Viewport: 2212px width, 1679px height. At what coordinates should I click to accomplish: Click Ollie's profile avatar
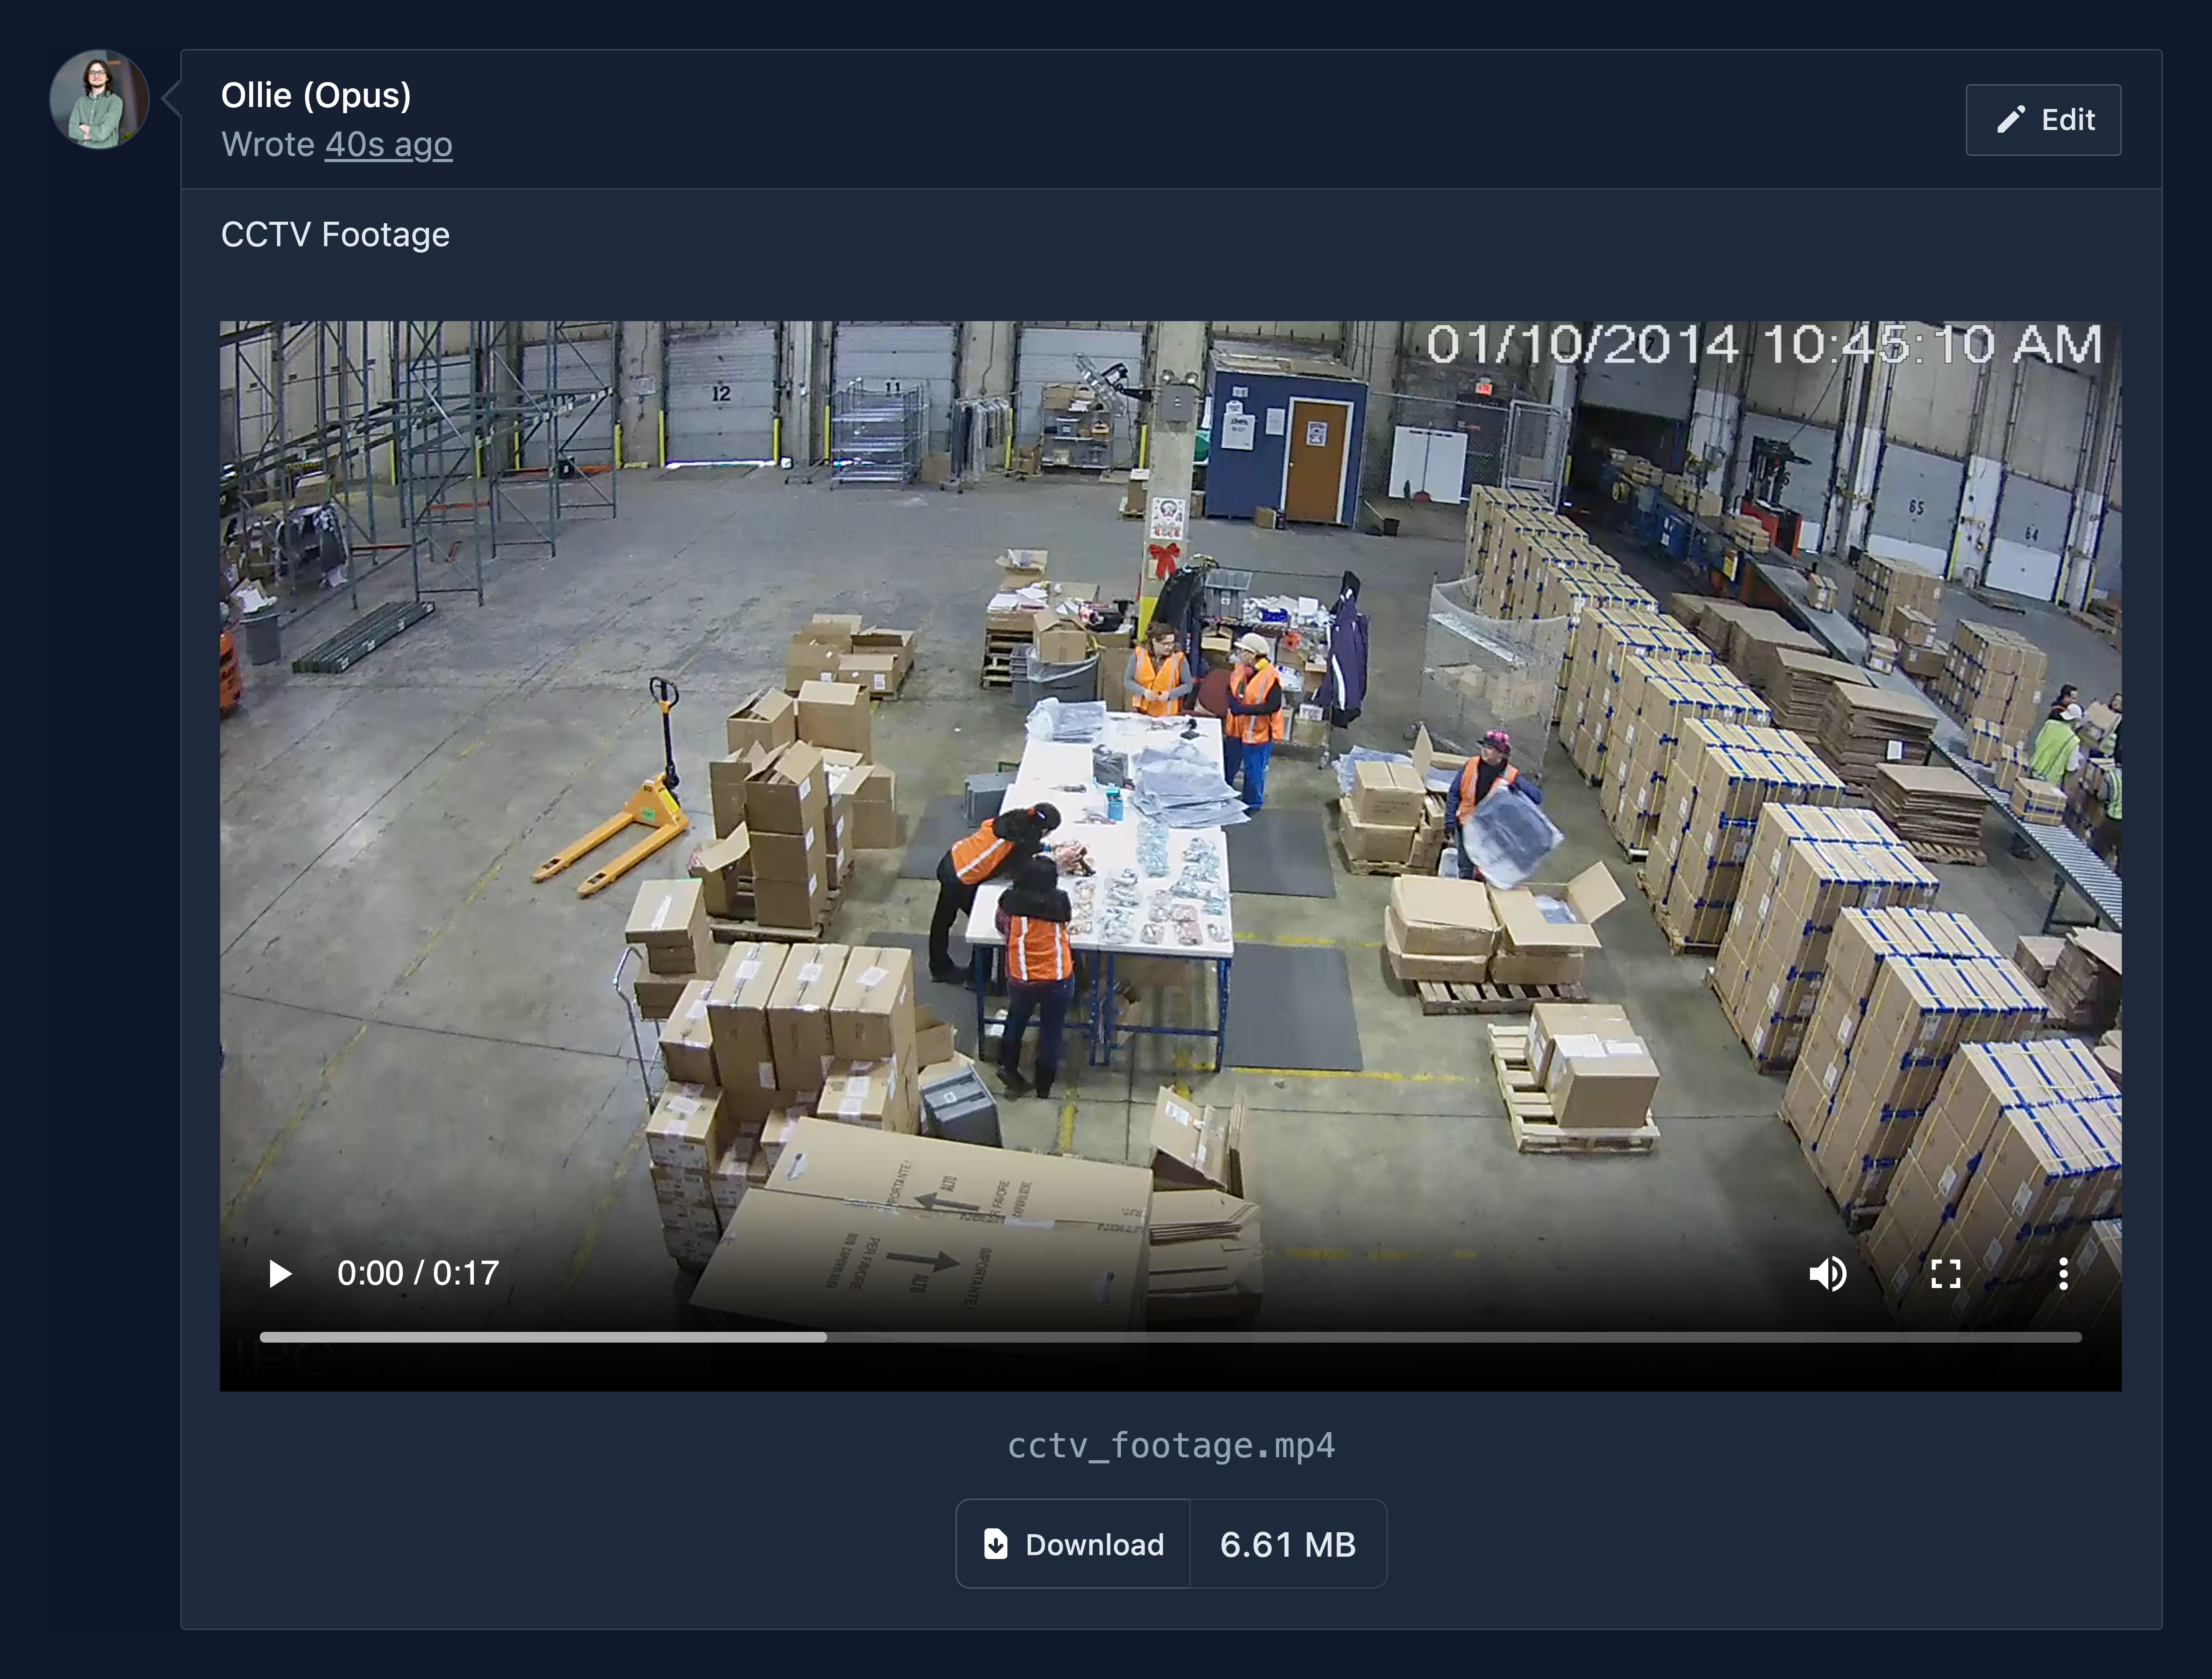[99, 99]
